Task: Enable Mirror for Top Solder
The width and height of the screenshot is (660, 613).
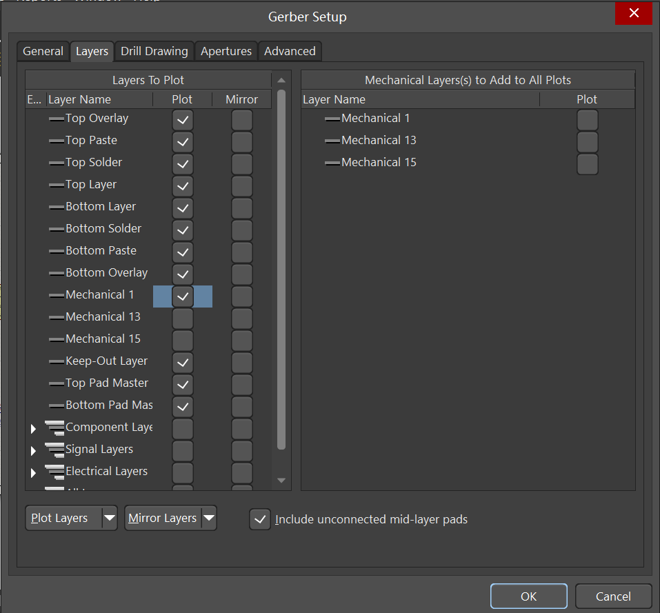Action: (242, 163)
